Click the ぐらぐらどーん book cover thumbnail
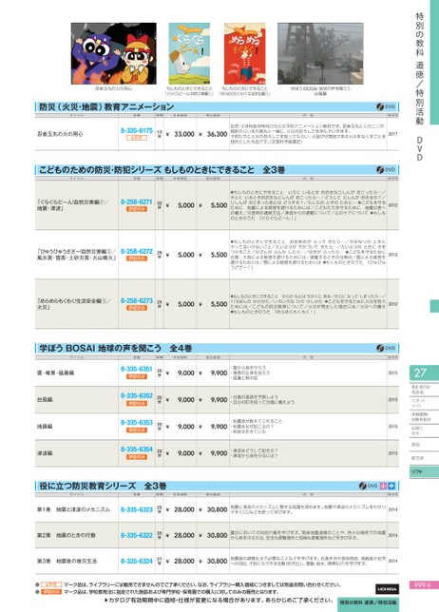Screen dimensions: 439x612 [x=189, y=53]
